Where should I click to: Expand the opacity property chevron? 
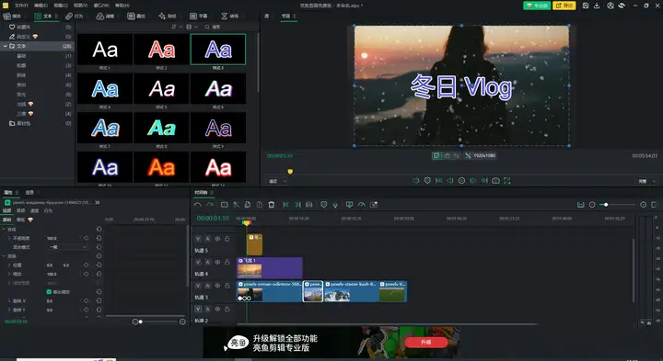(x=9, y=238)
